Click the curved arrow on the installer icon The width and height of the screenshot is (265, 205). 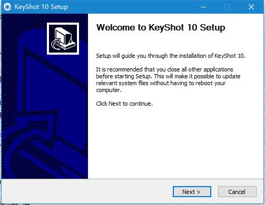pyautogui.click(x=56, y=45)
